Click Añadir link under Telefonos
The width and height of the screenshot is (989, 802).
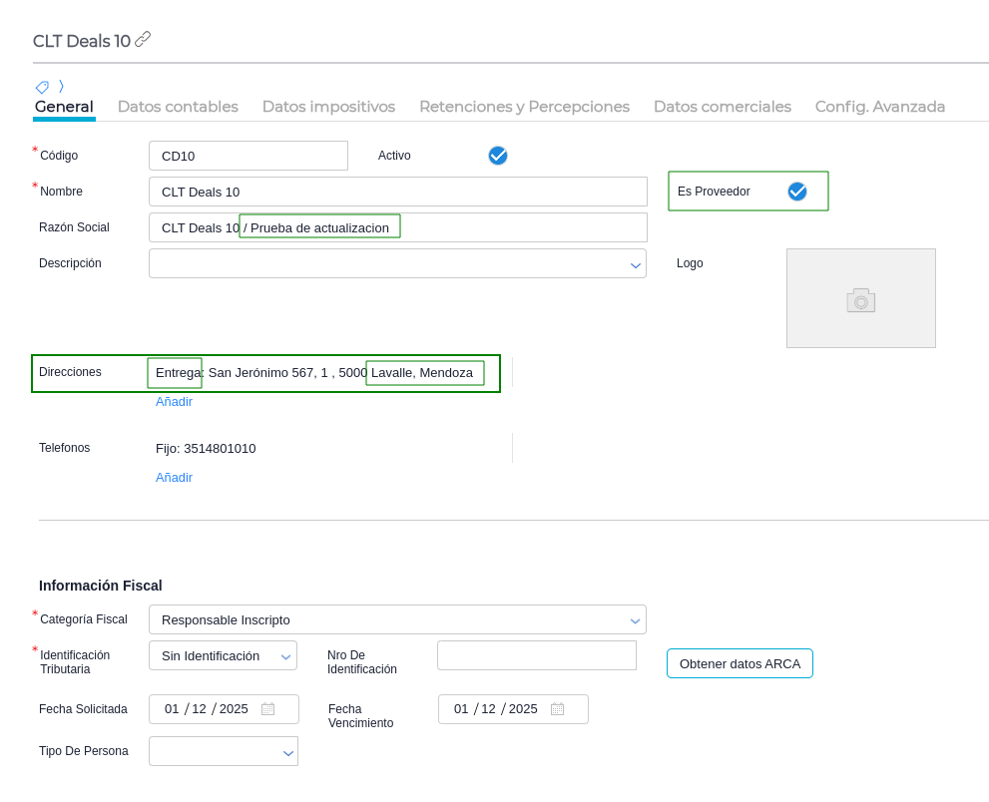174,478
